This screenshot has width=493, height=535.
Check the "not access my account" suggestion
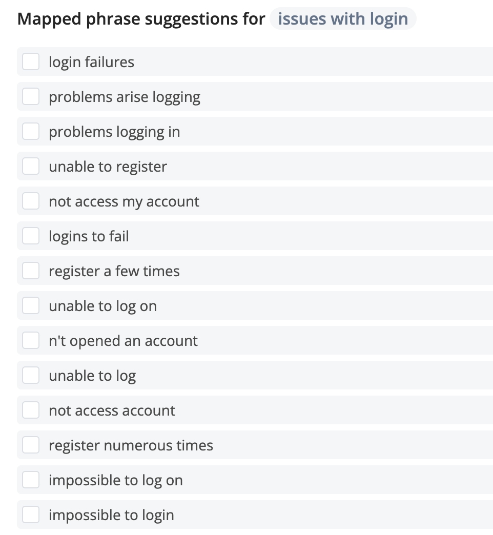click(x=31, y=201)
